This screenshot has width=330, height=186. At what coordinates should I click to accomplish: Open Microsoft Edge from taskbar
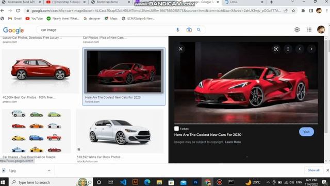(147, 182)
